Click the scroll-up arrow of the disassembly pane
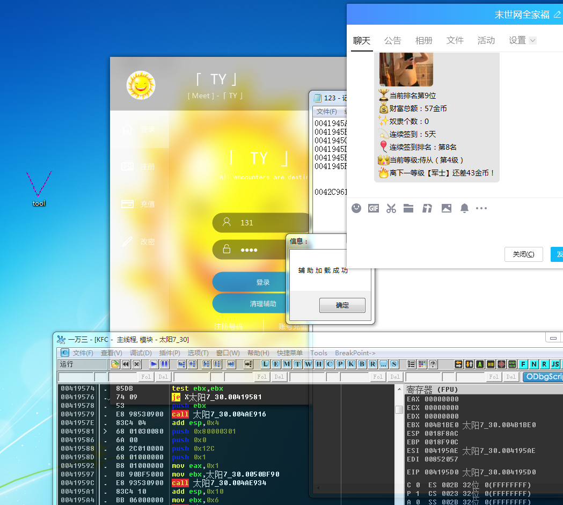Image resolution: width=563 pixels, height=505 pixels. coord(399,389)
